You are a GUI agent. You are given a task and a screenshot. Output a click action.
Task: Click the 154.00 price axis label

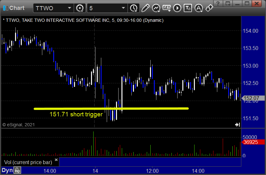coord(250,31)
